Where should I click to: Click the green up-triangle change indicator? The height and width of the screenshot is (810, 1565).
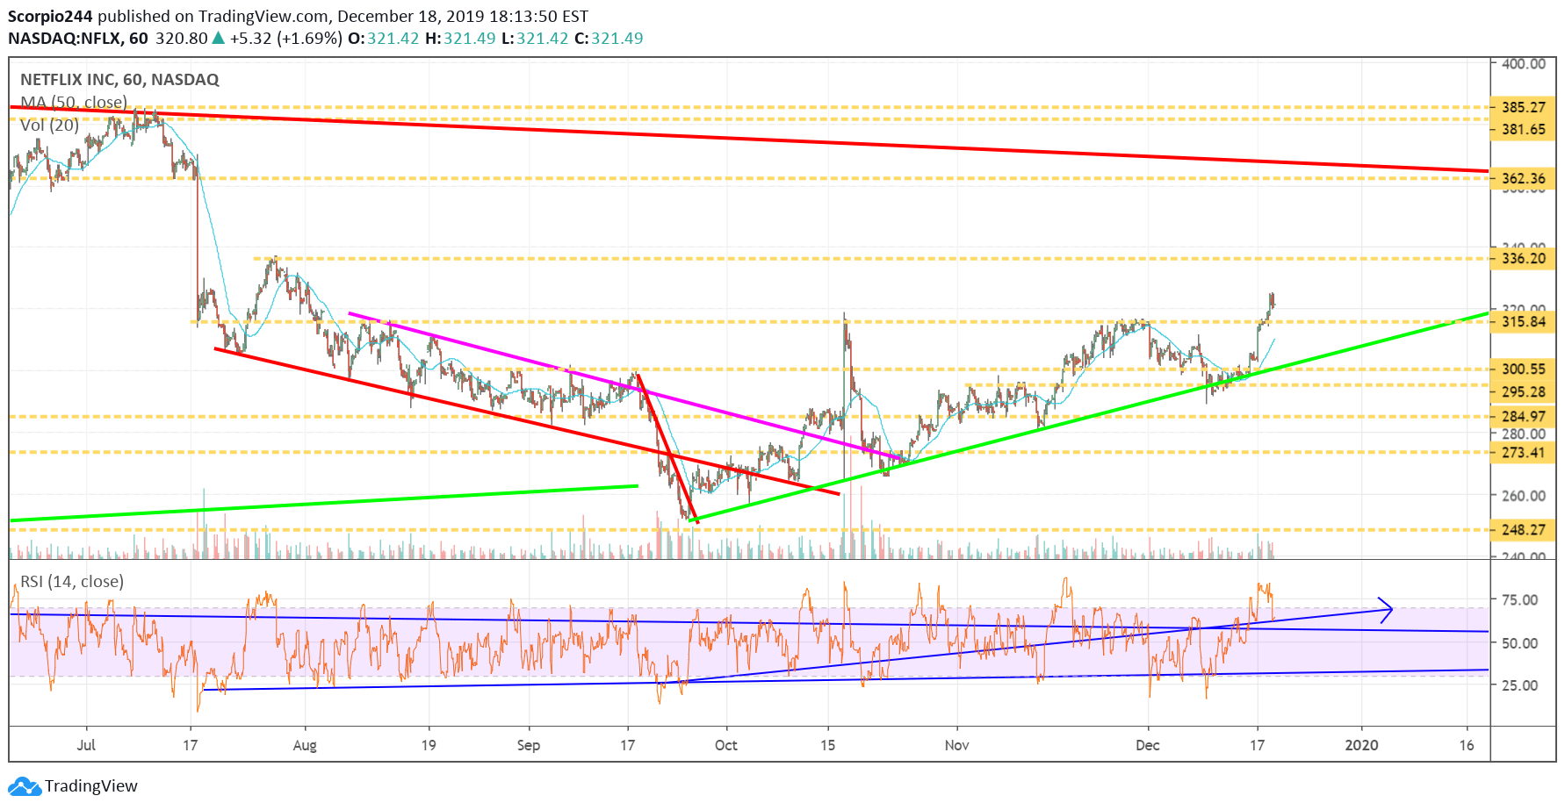click(x=219, y=39)
